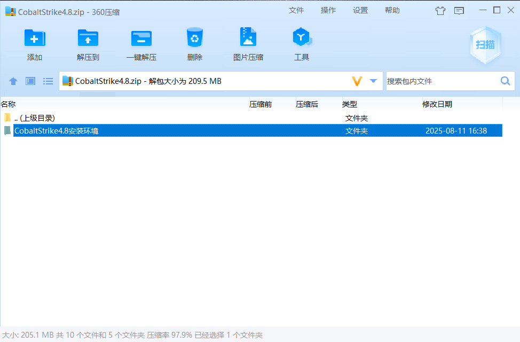Click the 2025-08-11 16:38 date cell
The height and width of the screenshot is (342, 520).
click(x=456, y=131)
